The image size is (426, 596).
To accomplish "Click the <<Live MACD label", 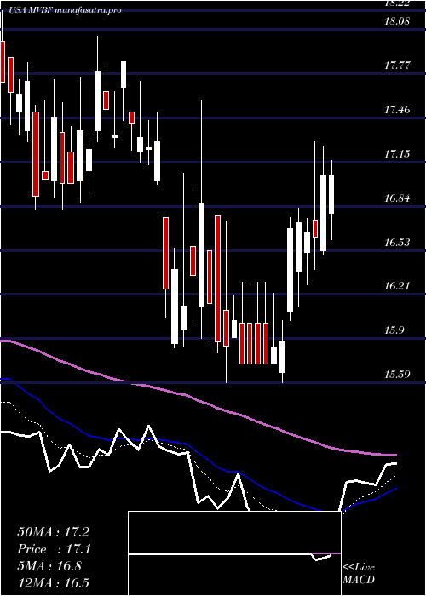I will [359, 573].
